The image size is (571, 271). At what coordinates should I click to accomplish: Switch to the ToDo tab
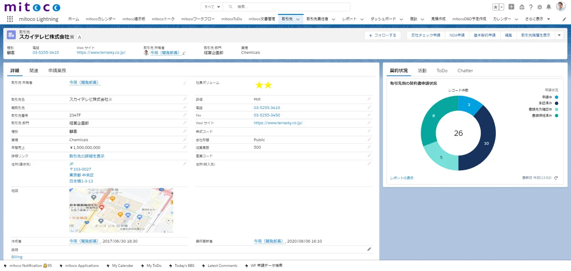tap(442, 71)
